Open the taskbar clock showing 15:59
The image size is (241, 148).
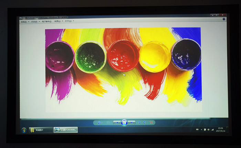coord(220,129)
